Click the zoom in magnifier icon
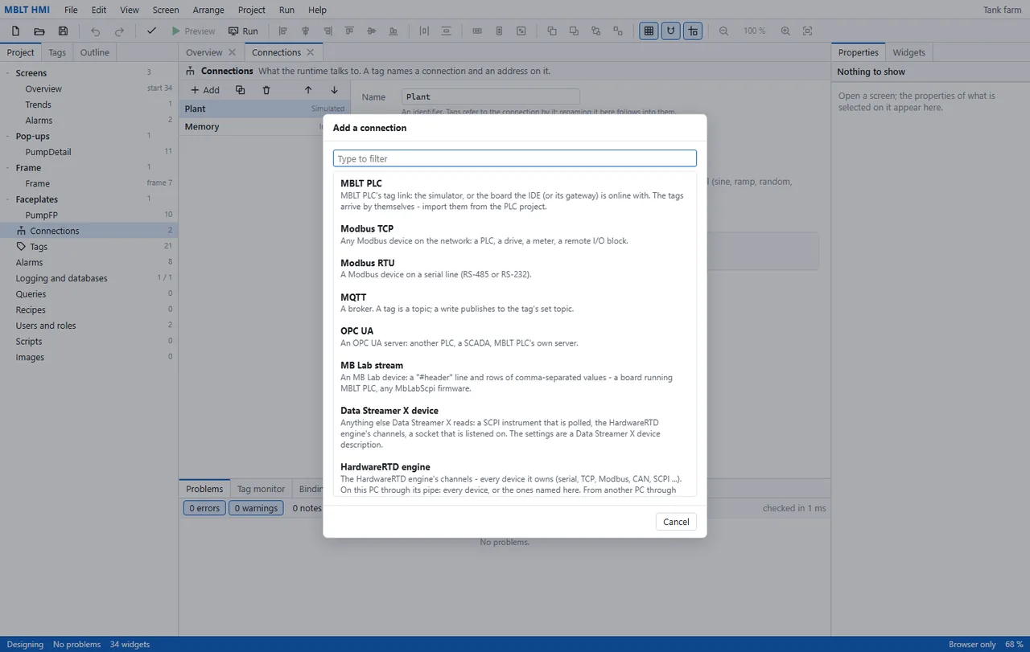 pyautogui.click(x=785, y=31)
